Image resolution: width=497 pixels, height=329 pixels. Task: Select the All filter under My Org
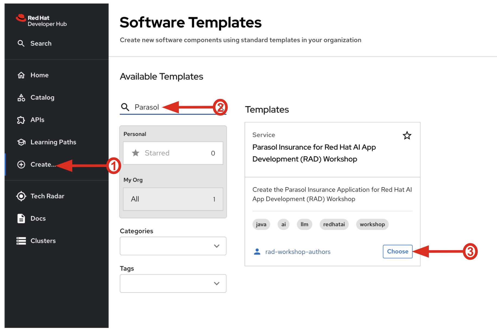point(173,199)
